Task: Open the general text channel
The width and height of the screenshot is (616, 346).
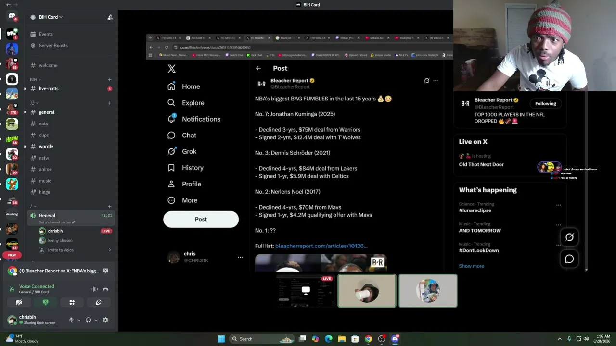Action: click(70, 112)
